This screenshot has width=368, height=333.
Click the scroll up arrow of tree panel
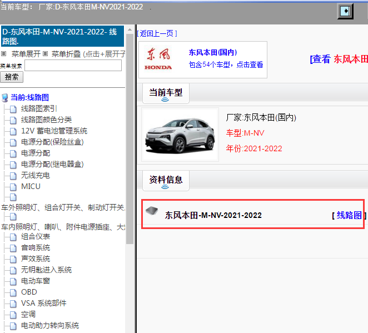(x=130, y=29)
